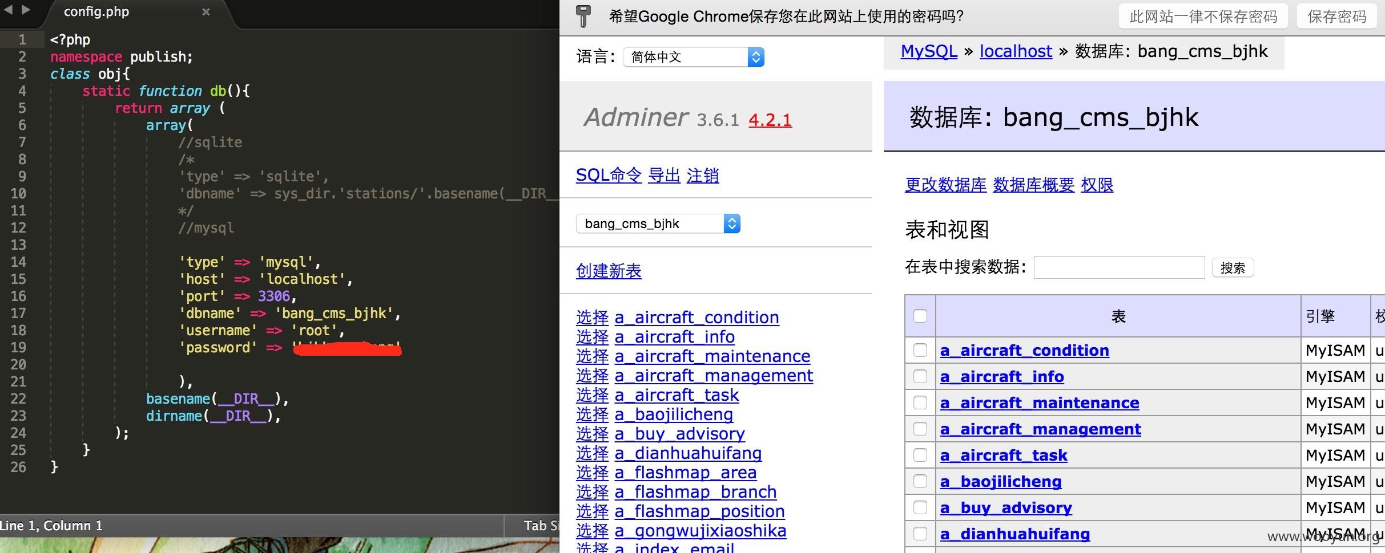Check the a_aircraft_maintenance row checkbox
This screenshot has height=553, width=1385.
[920, 402]
